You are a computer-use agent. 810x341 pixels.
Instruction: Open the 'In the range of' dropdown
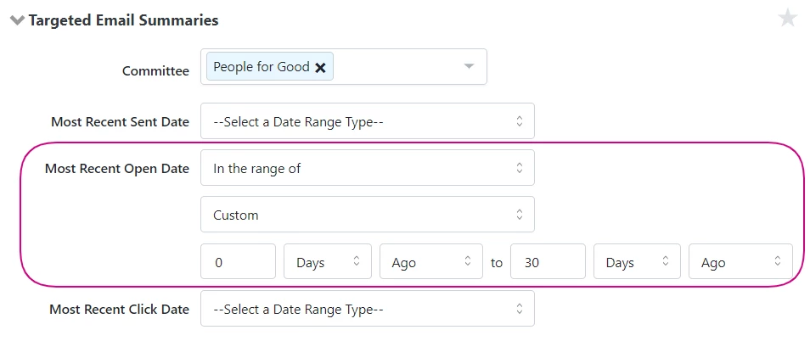(x=367, y=168)
